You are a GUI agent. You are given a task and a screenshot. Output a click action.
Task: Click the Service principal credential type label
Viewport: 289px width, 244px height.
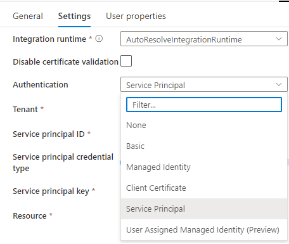click(63, 162)
